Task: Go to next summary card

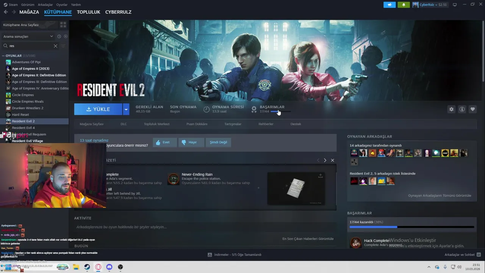Action: (x=325, y=160)
